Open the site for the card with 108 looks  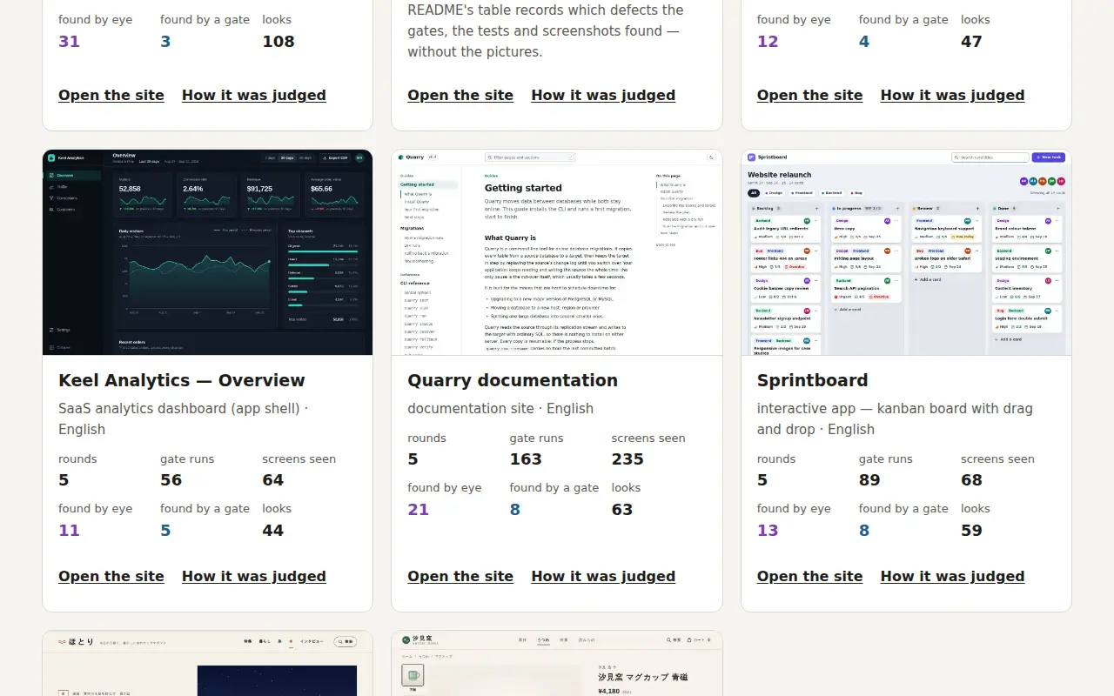111,95
